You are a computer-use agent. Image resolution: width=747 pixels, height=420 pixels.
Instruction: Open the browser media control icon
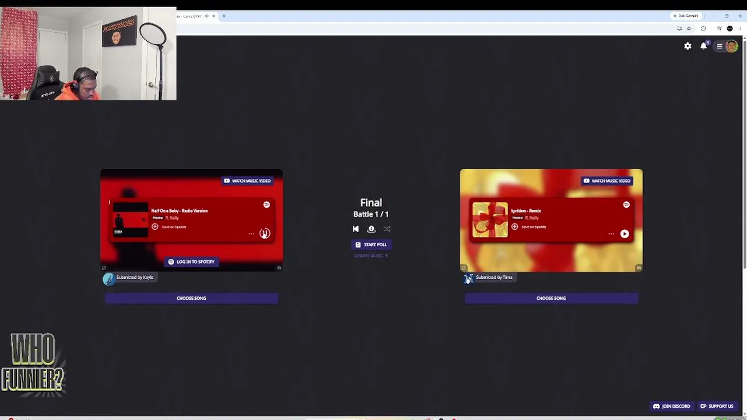pos(719,28)
